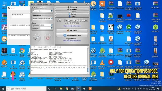Select the Webui Maker open.rar icon

[x=155, y=17]
